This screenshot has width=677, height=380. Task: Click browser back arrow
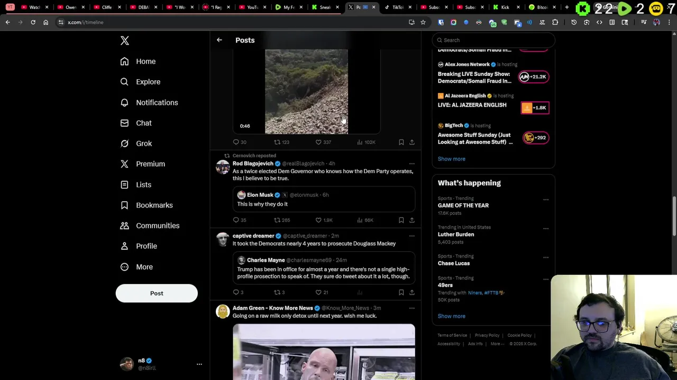[x=7, y=22]
